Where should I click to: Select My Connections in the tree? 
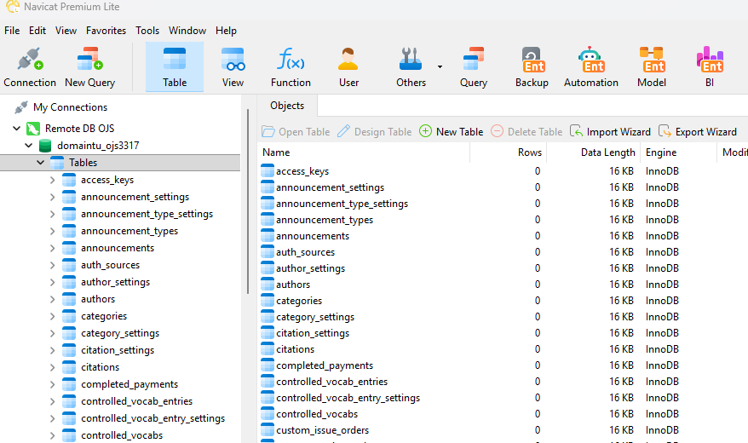coord(70,107)
